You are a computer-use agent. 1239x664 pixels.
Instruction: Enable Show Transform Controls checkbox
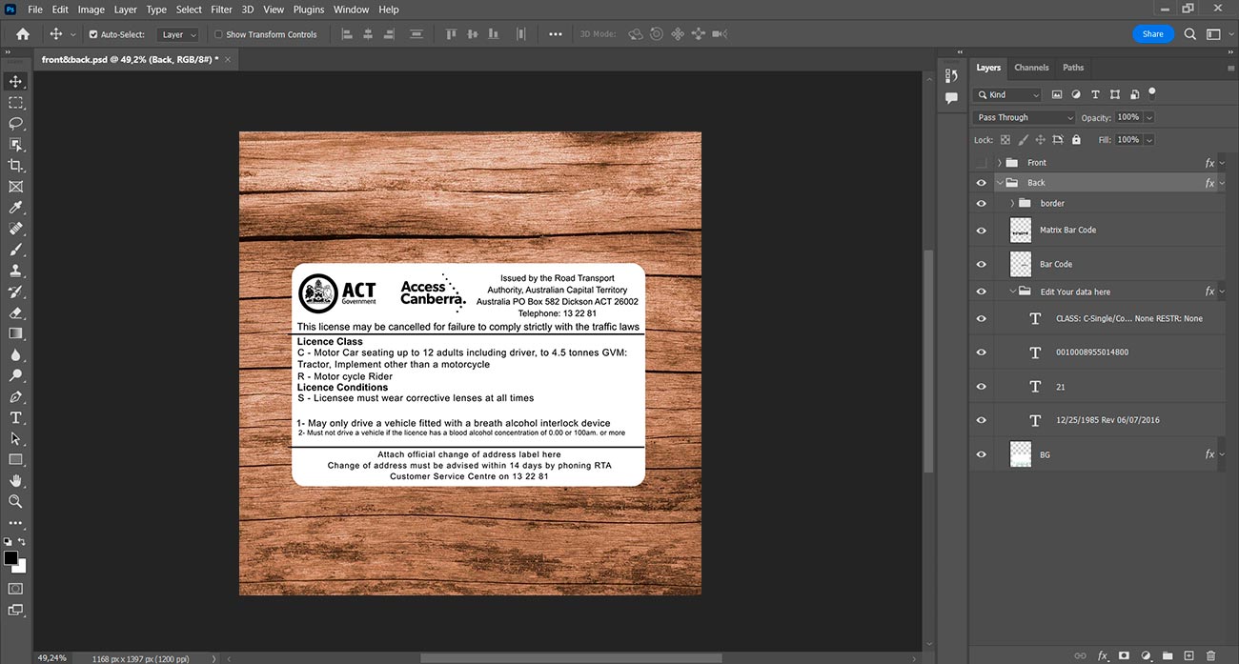pos(218,34)
